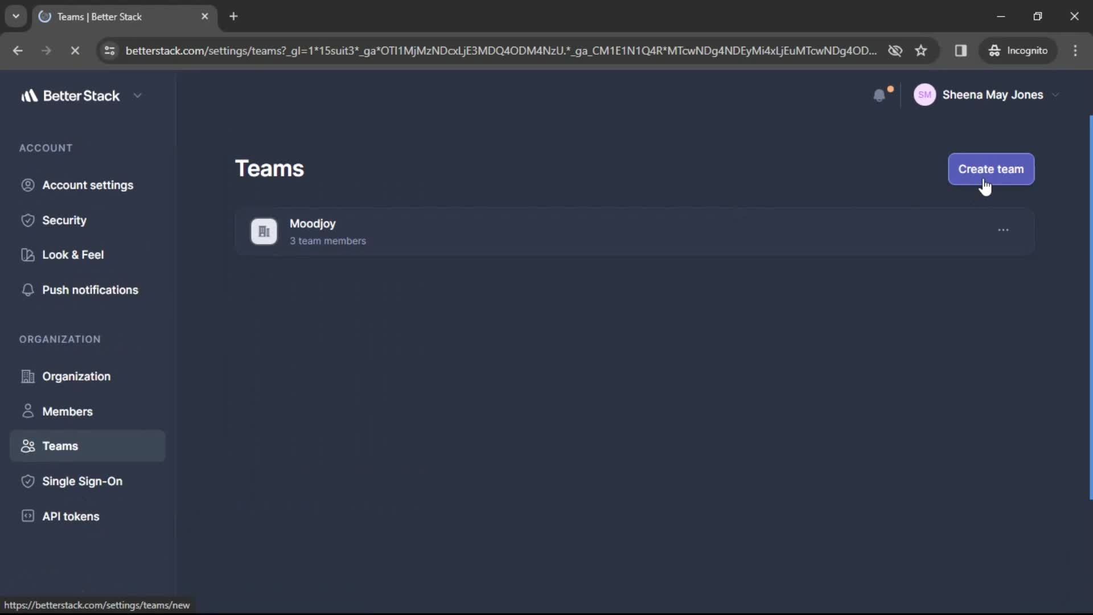The image size is (1093, 615).
Task: Select the Teams menu item
Action: click(60, 445)
